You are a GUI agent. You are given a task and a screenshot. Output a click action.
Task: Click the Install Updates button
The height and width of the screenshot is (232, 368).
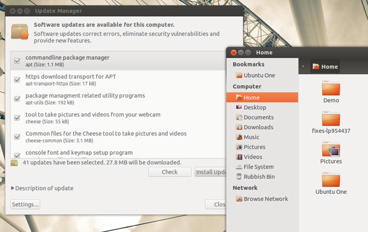click(210, 172)
